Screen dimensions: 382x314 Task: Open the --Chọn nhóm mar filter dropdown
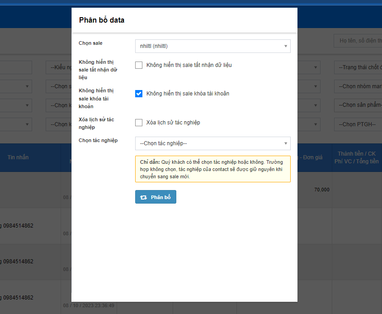click(x=358, y=86)
